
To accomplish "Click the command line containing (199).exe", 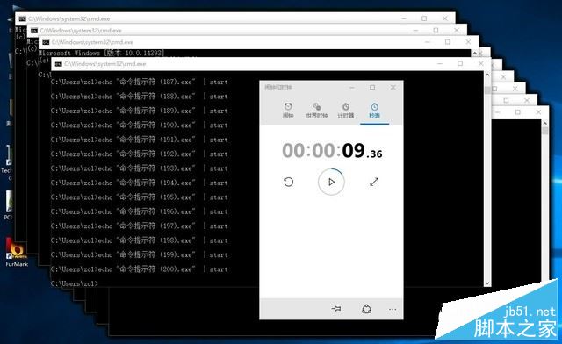I will (139, 254).
